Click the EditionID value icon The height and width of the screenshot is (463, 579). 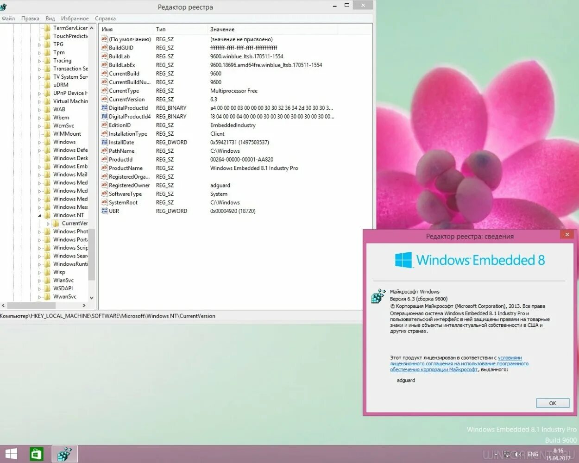105,125
